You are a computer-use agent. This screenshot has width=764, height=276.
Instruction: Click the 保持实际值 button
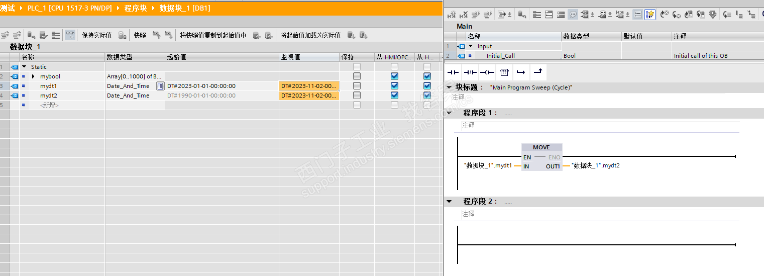[x=97, y=35]
